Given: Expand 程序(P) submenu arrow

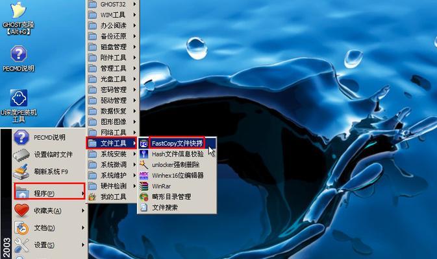Looking at the screenshot, I should (x=82, y=193).
